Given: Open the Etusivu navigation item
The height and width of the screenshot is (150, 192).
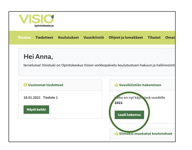Looking at the screenshot, I should pyautogui.click(x=24, y=37).
